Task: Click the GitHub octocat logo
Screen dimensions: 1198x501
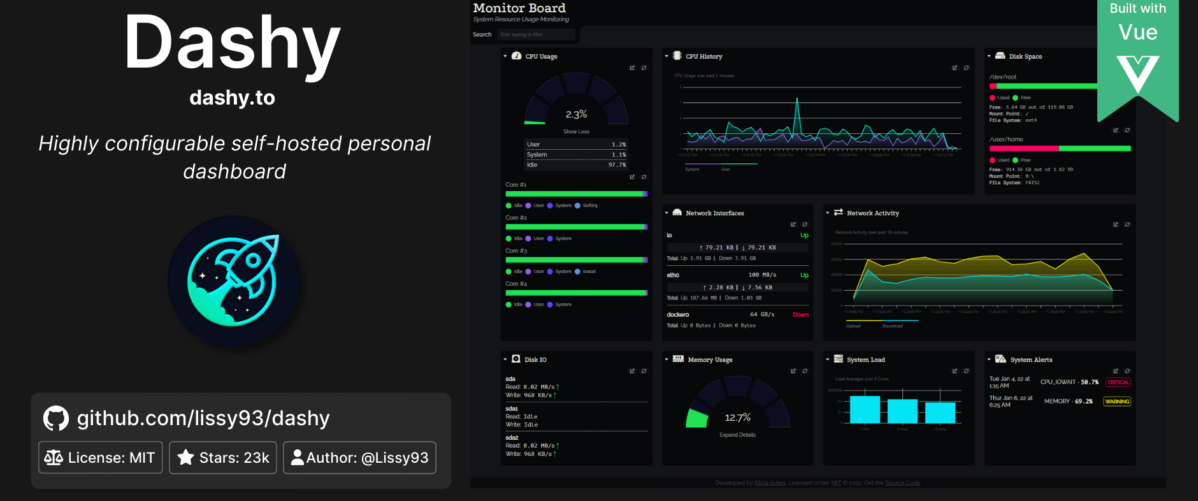Action: click(x=56, y=418)
